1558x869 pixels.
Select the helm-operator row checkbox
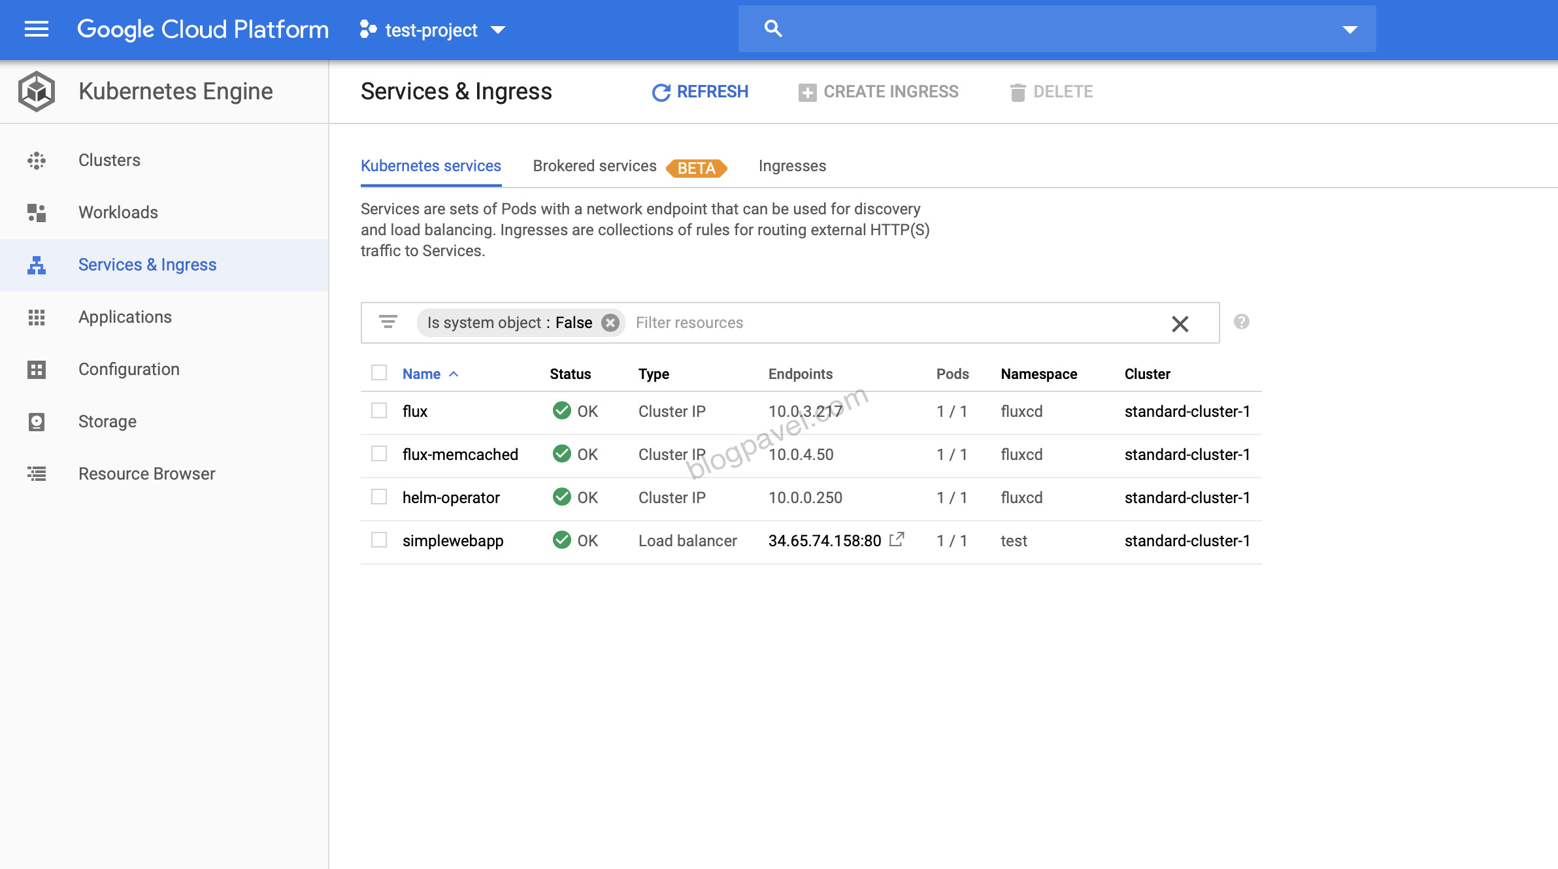click(x=379, y=497)
